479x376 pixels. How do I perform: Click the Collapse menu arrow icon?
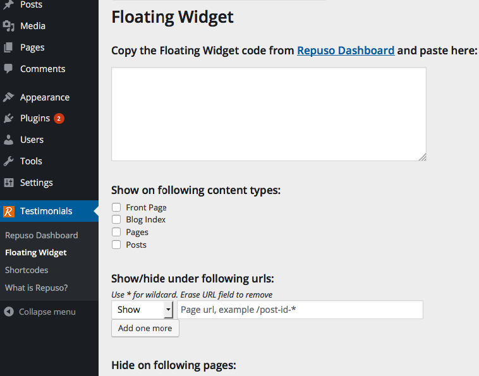click(9, 312)
